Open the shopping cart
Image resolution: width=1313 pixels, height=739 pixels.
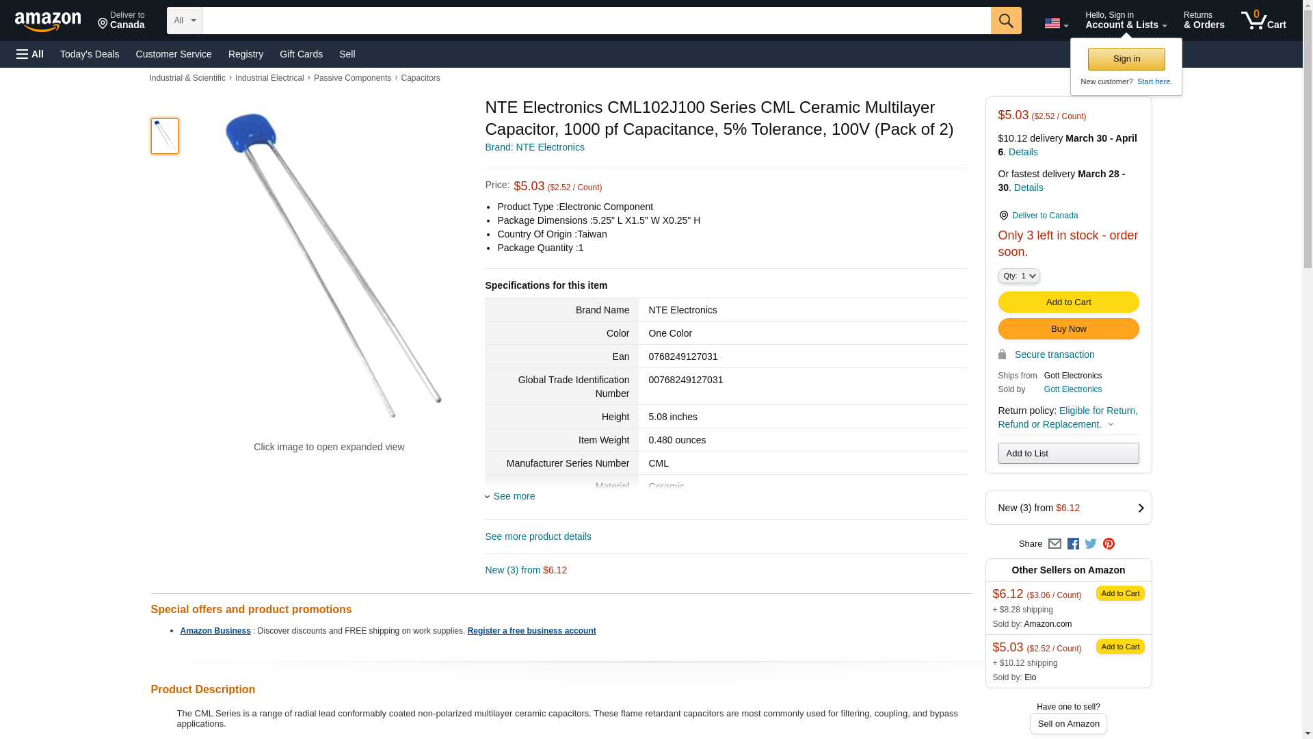pyautogui.click(x=1263, y=21)
